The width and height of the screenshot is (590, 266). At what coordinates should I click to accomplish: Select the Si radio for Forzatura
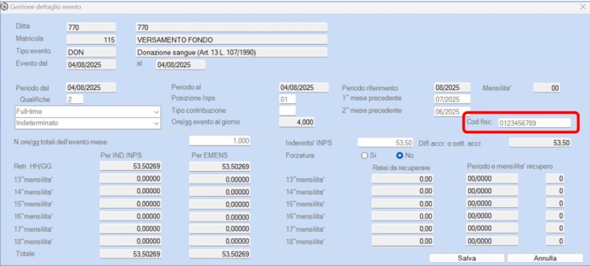[364, 155]
